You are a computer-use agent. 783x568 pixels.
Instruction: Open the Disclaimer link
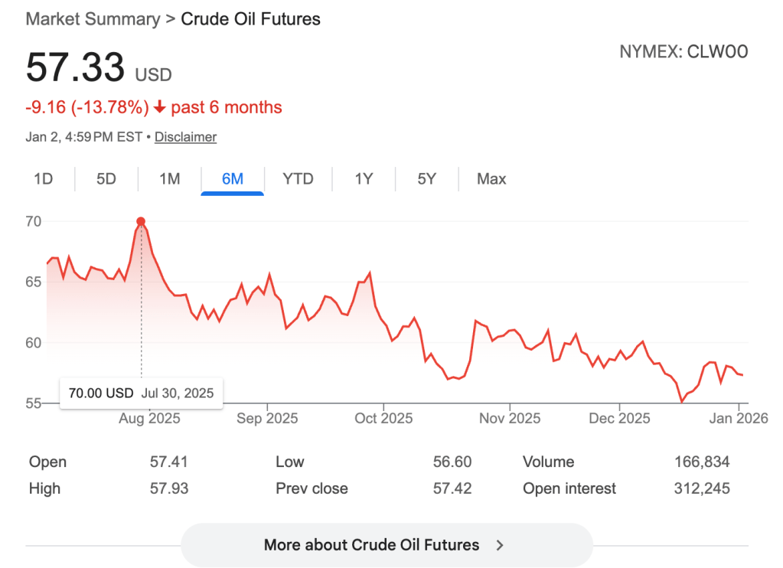185,137
